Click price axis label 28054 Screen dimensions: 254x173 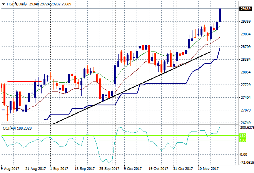pyautogui.click(x=246, y=72)
